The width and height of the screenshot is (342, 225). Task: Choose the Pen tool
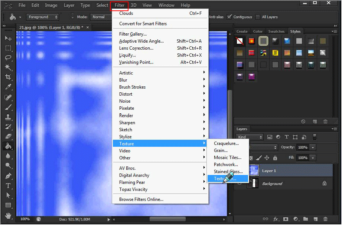[x=8, y=175]
